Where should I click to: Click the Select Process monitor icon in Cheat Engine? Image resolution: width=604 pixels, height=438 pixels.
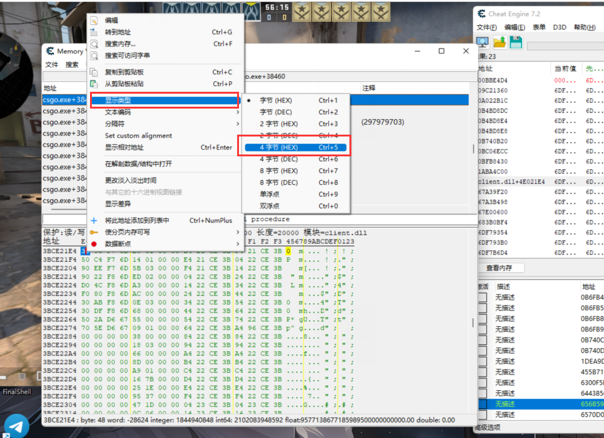(483, 42)
